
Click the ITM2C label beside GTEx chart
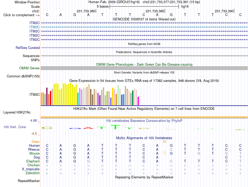(x=34, y=95)
